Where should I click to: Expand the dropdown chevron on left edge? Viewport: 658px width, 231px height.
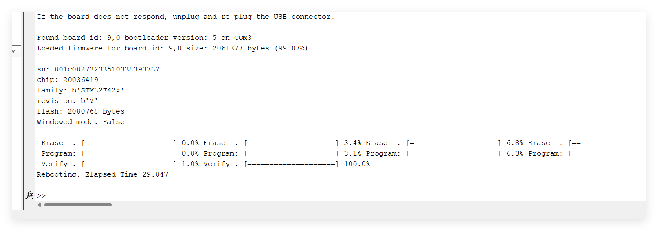tap(14, 51)
